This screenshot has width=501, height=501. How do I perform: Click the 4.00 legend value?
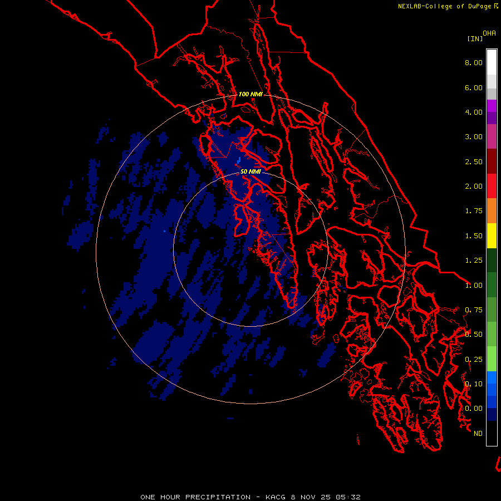[474, 112]
